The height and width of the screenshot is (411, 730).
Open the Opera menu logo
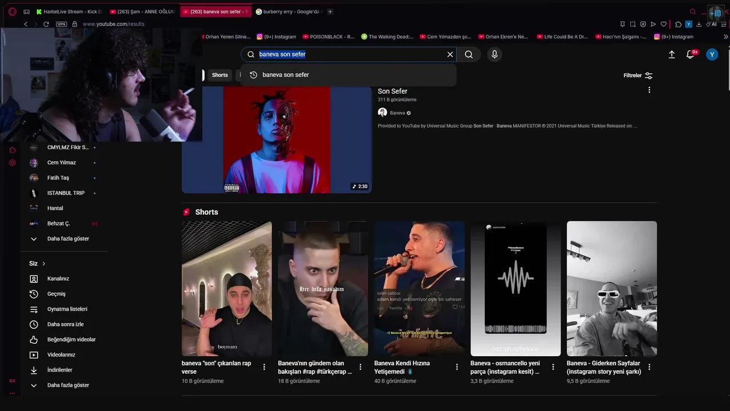tap(13, 11)
